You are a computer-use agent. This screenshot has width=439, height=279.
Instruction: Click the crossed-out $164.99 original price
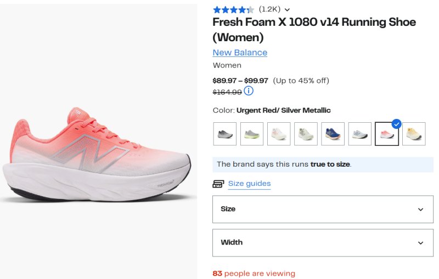point(227,92)
